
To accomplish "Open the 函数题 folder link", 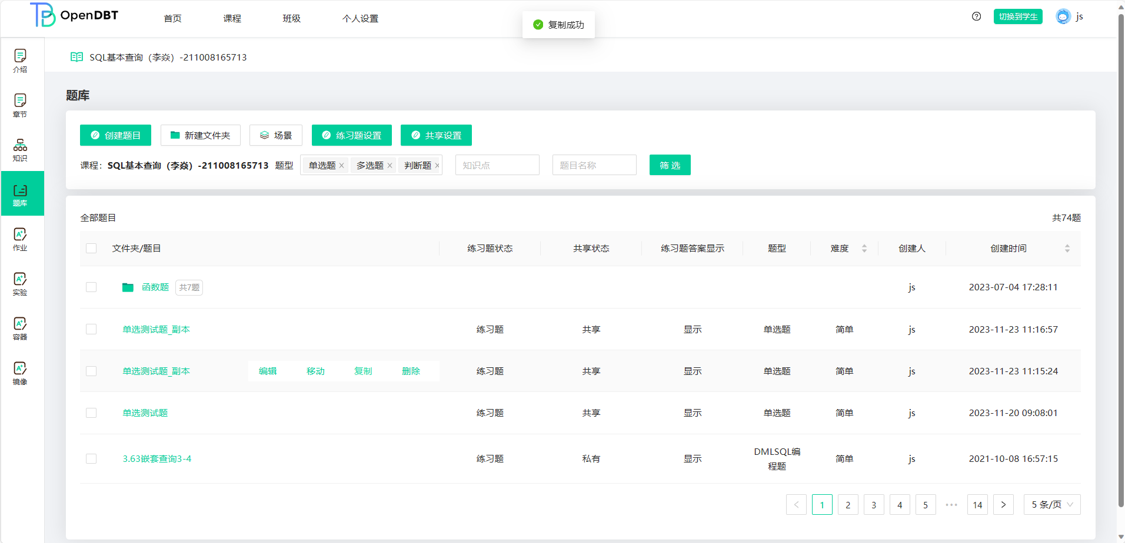I will click(x=155, y=287).
